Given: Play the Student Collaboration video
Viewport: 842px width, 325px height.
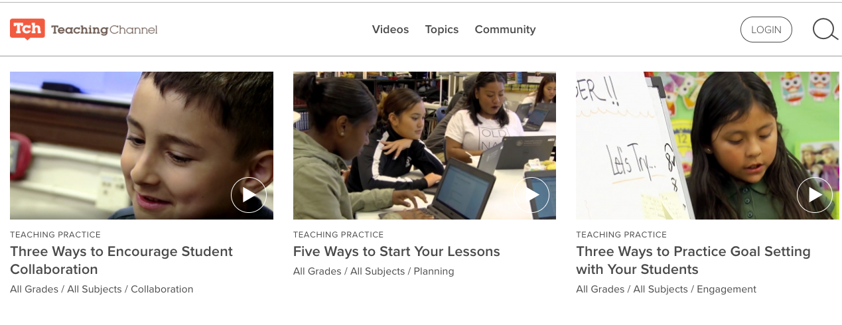Looking at the screenshot, I should coord(249,195).
